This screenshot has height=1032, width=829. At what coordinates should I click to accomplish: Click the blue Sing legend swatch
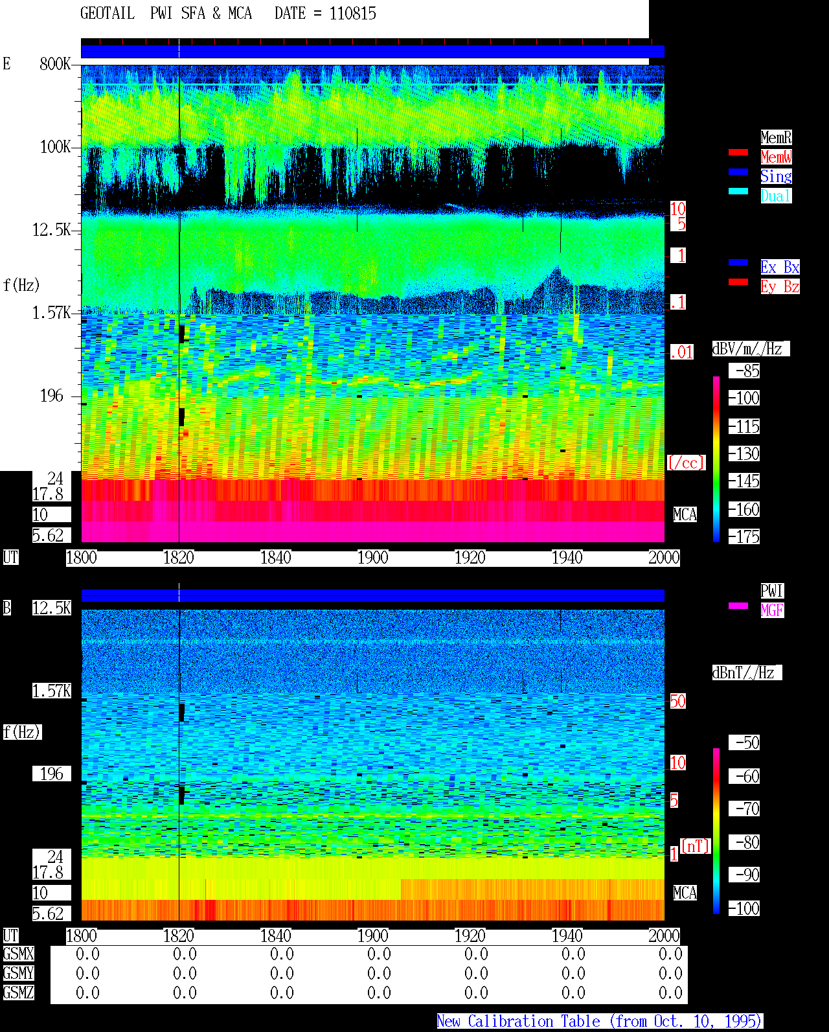pos(738,172)
